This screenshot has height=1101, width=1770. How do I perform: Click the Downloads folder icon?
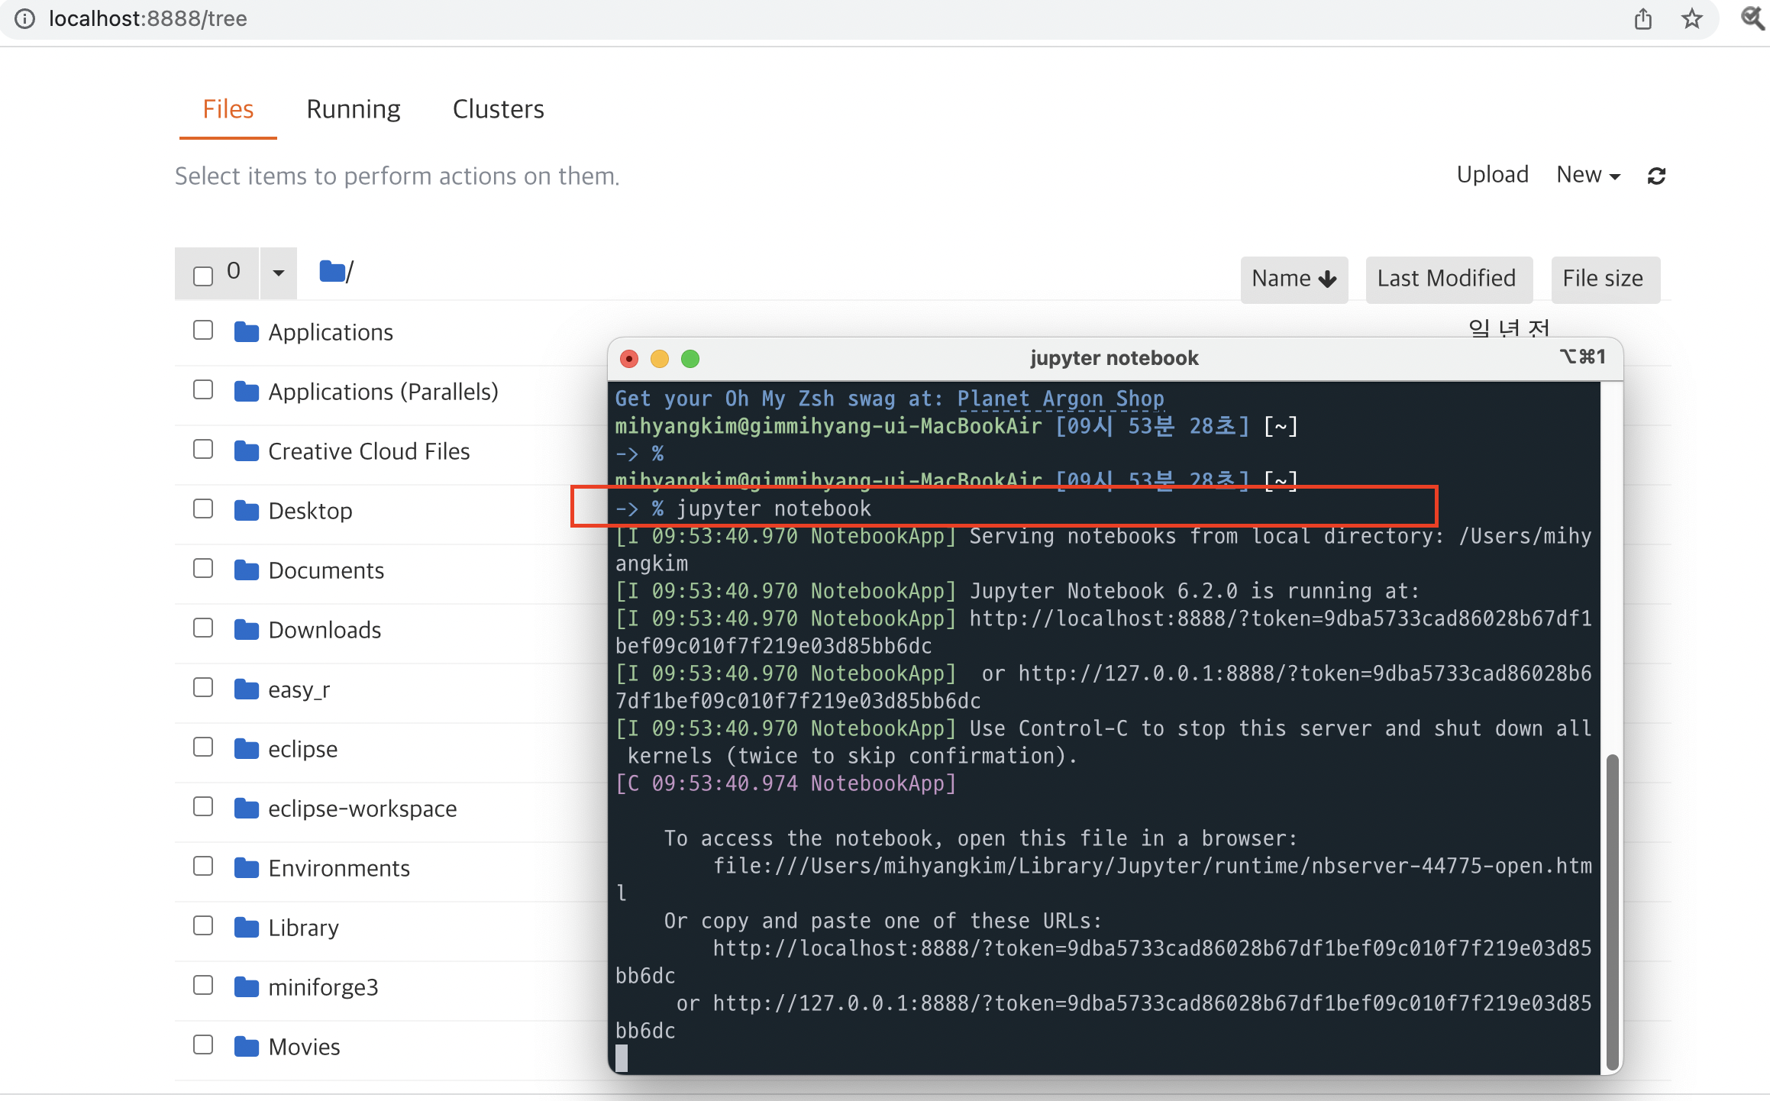click(x=246, y=629)
